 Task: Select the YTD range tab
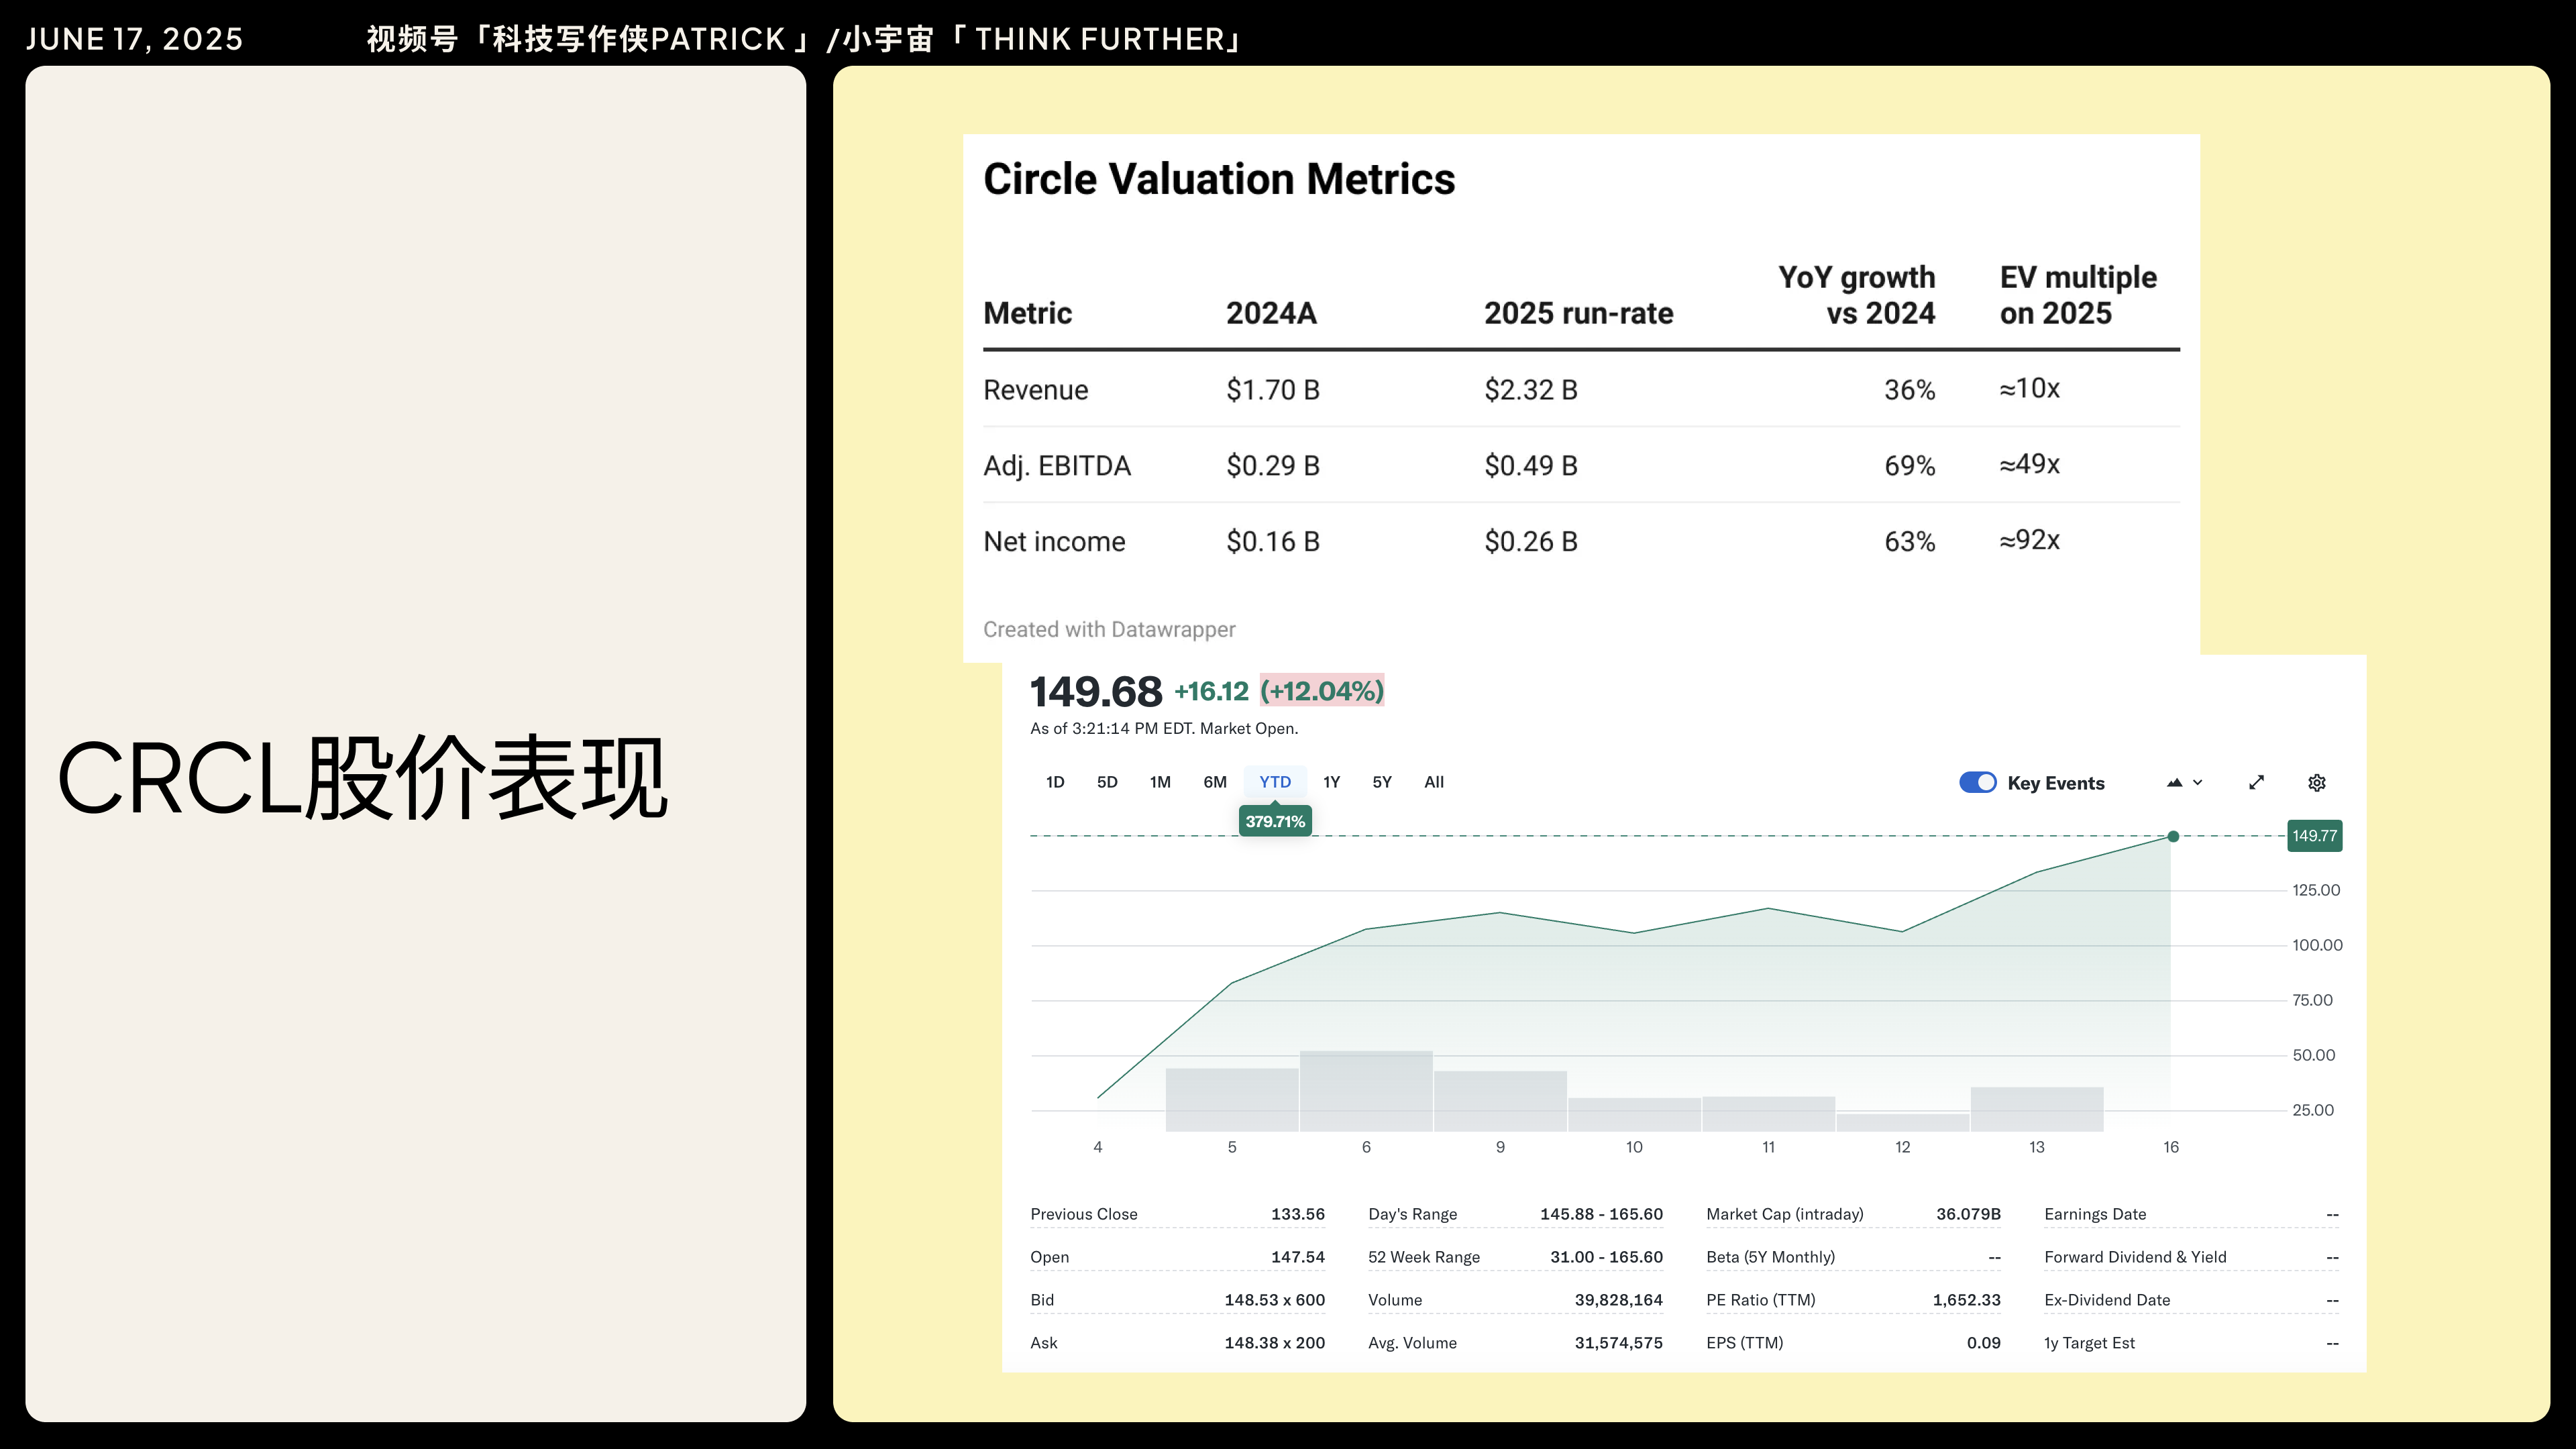[1275, 782]
